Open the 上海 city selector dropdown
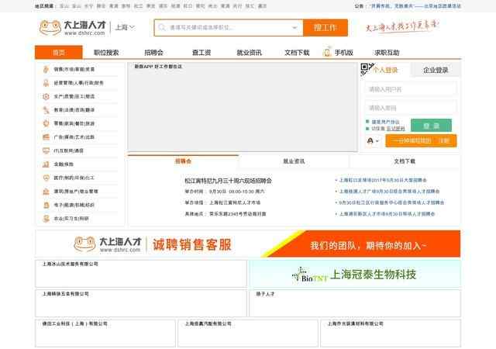 pos(125,28)
